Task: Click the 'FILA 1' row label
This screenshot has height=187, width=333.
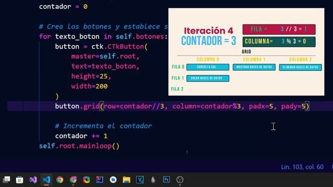Action: click(x=177, y=78)
